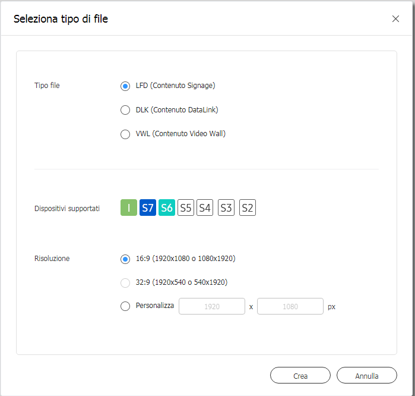
Task: Click the custom width field showing 1920
Action: tap(212, 306)
